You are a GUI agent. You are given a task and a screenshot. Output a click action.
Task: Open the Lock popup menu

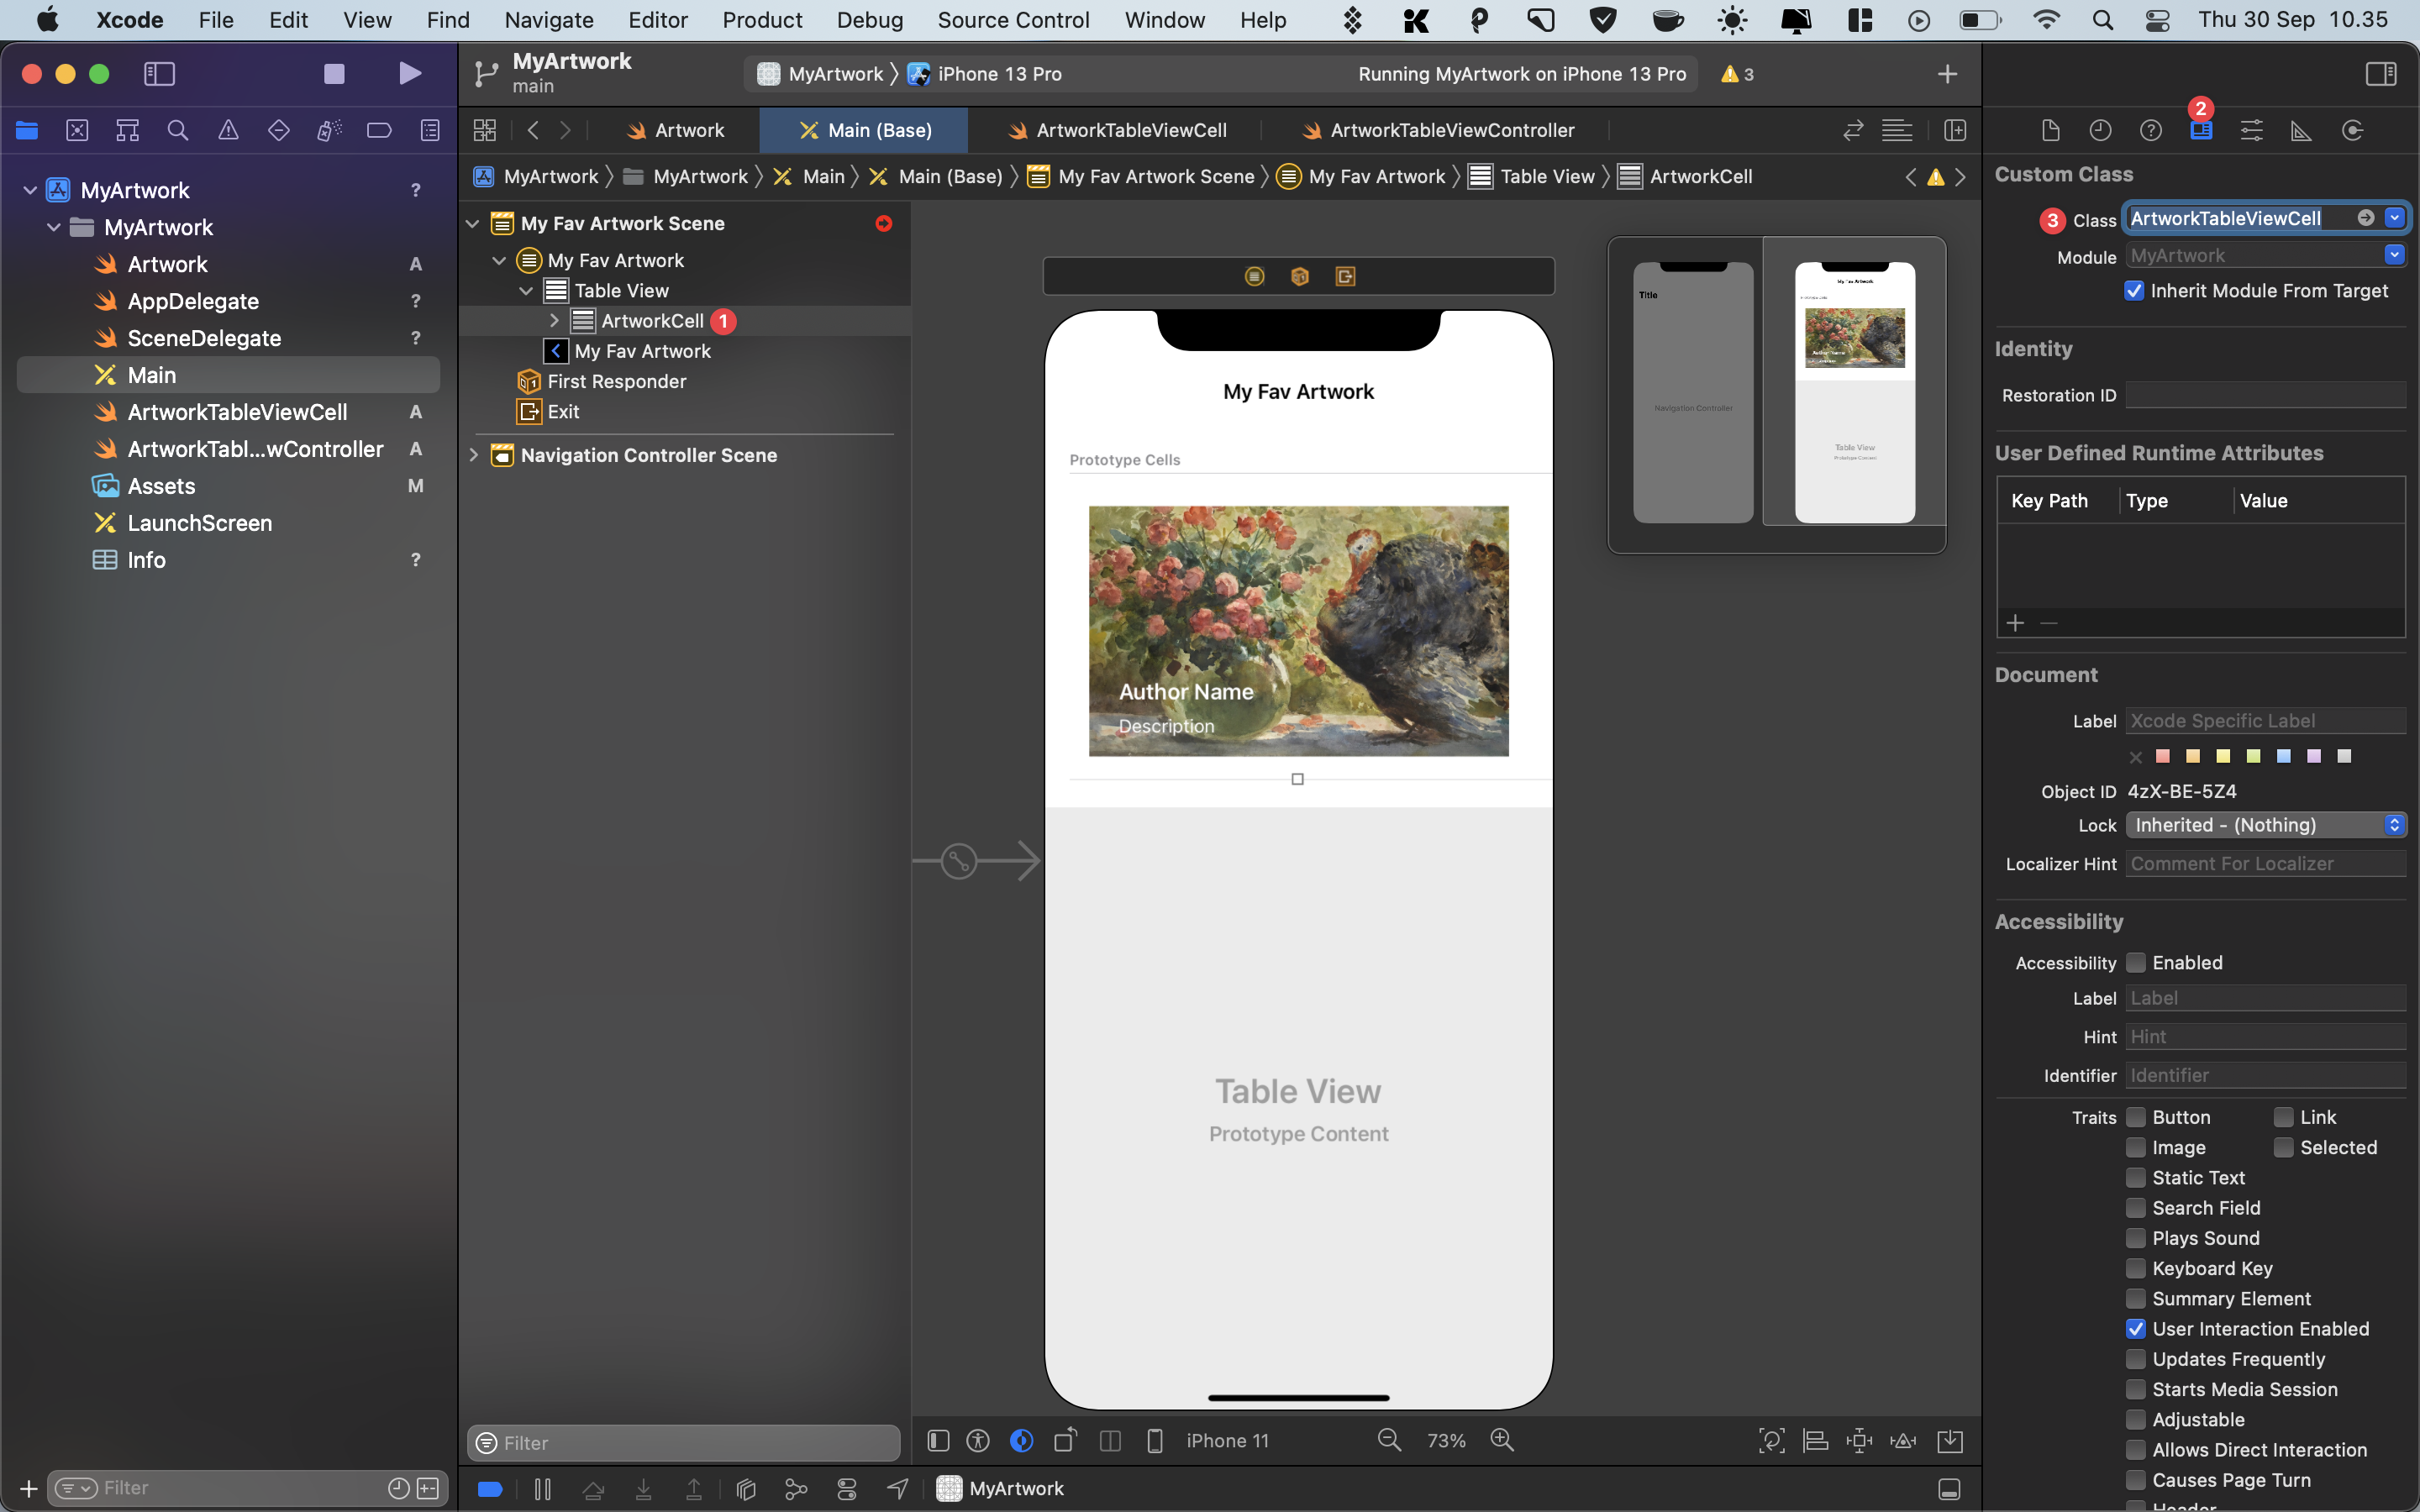(2265, 825)
